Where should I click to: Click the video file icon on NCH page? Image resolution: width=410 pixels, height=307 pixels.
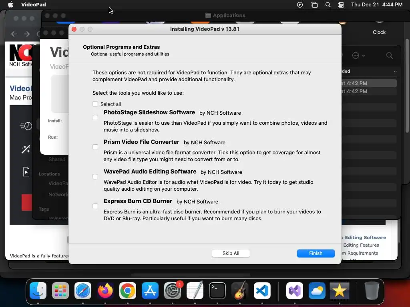point(26,172)
